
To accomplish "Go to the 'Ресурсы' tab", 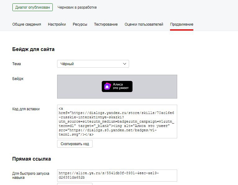I will pyautogui.click(x=80, y=24).
